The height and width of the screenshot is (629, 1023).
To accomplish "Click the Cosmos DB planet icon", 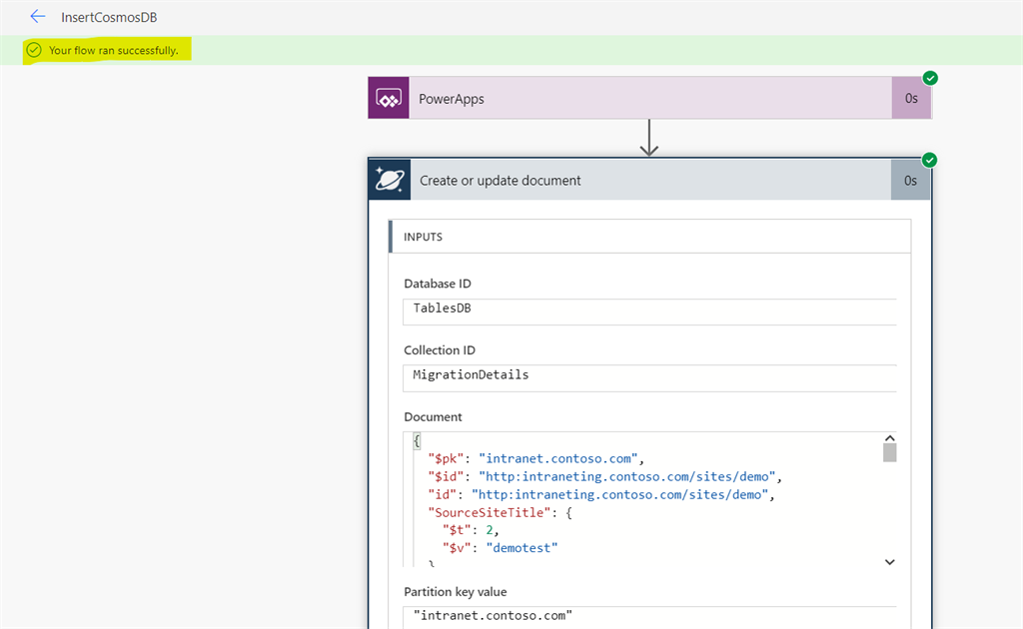I will [x=389, y=180].
